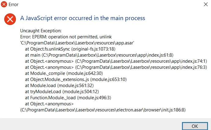Confirm the error with the OK button
The height and width of the screenshot is (130, 211).
(195, 126)
